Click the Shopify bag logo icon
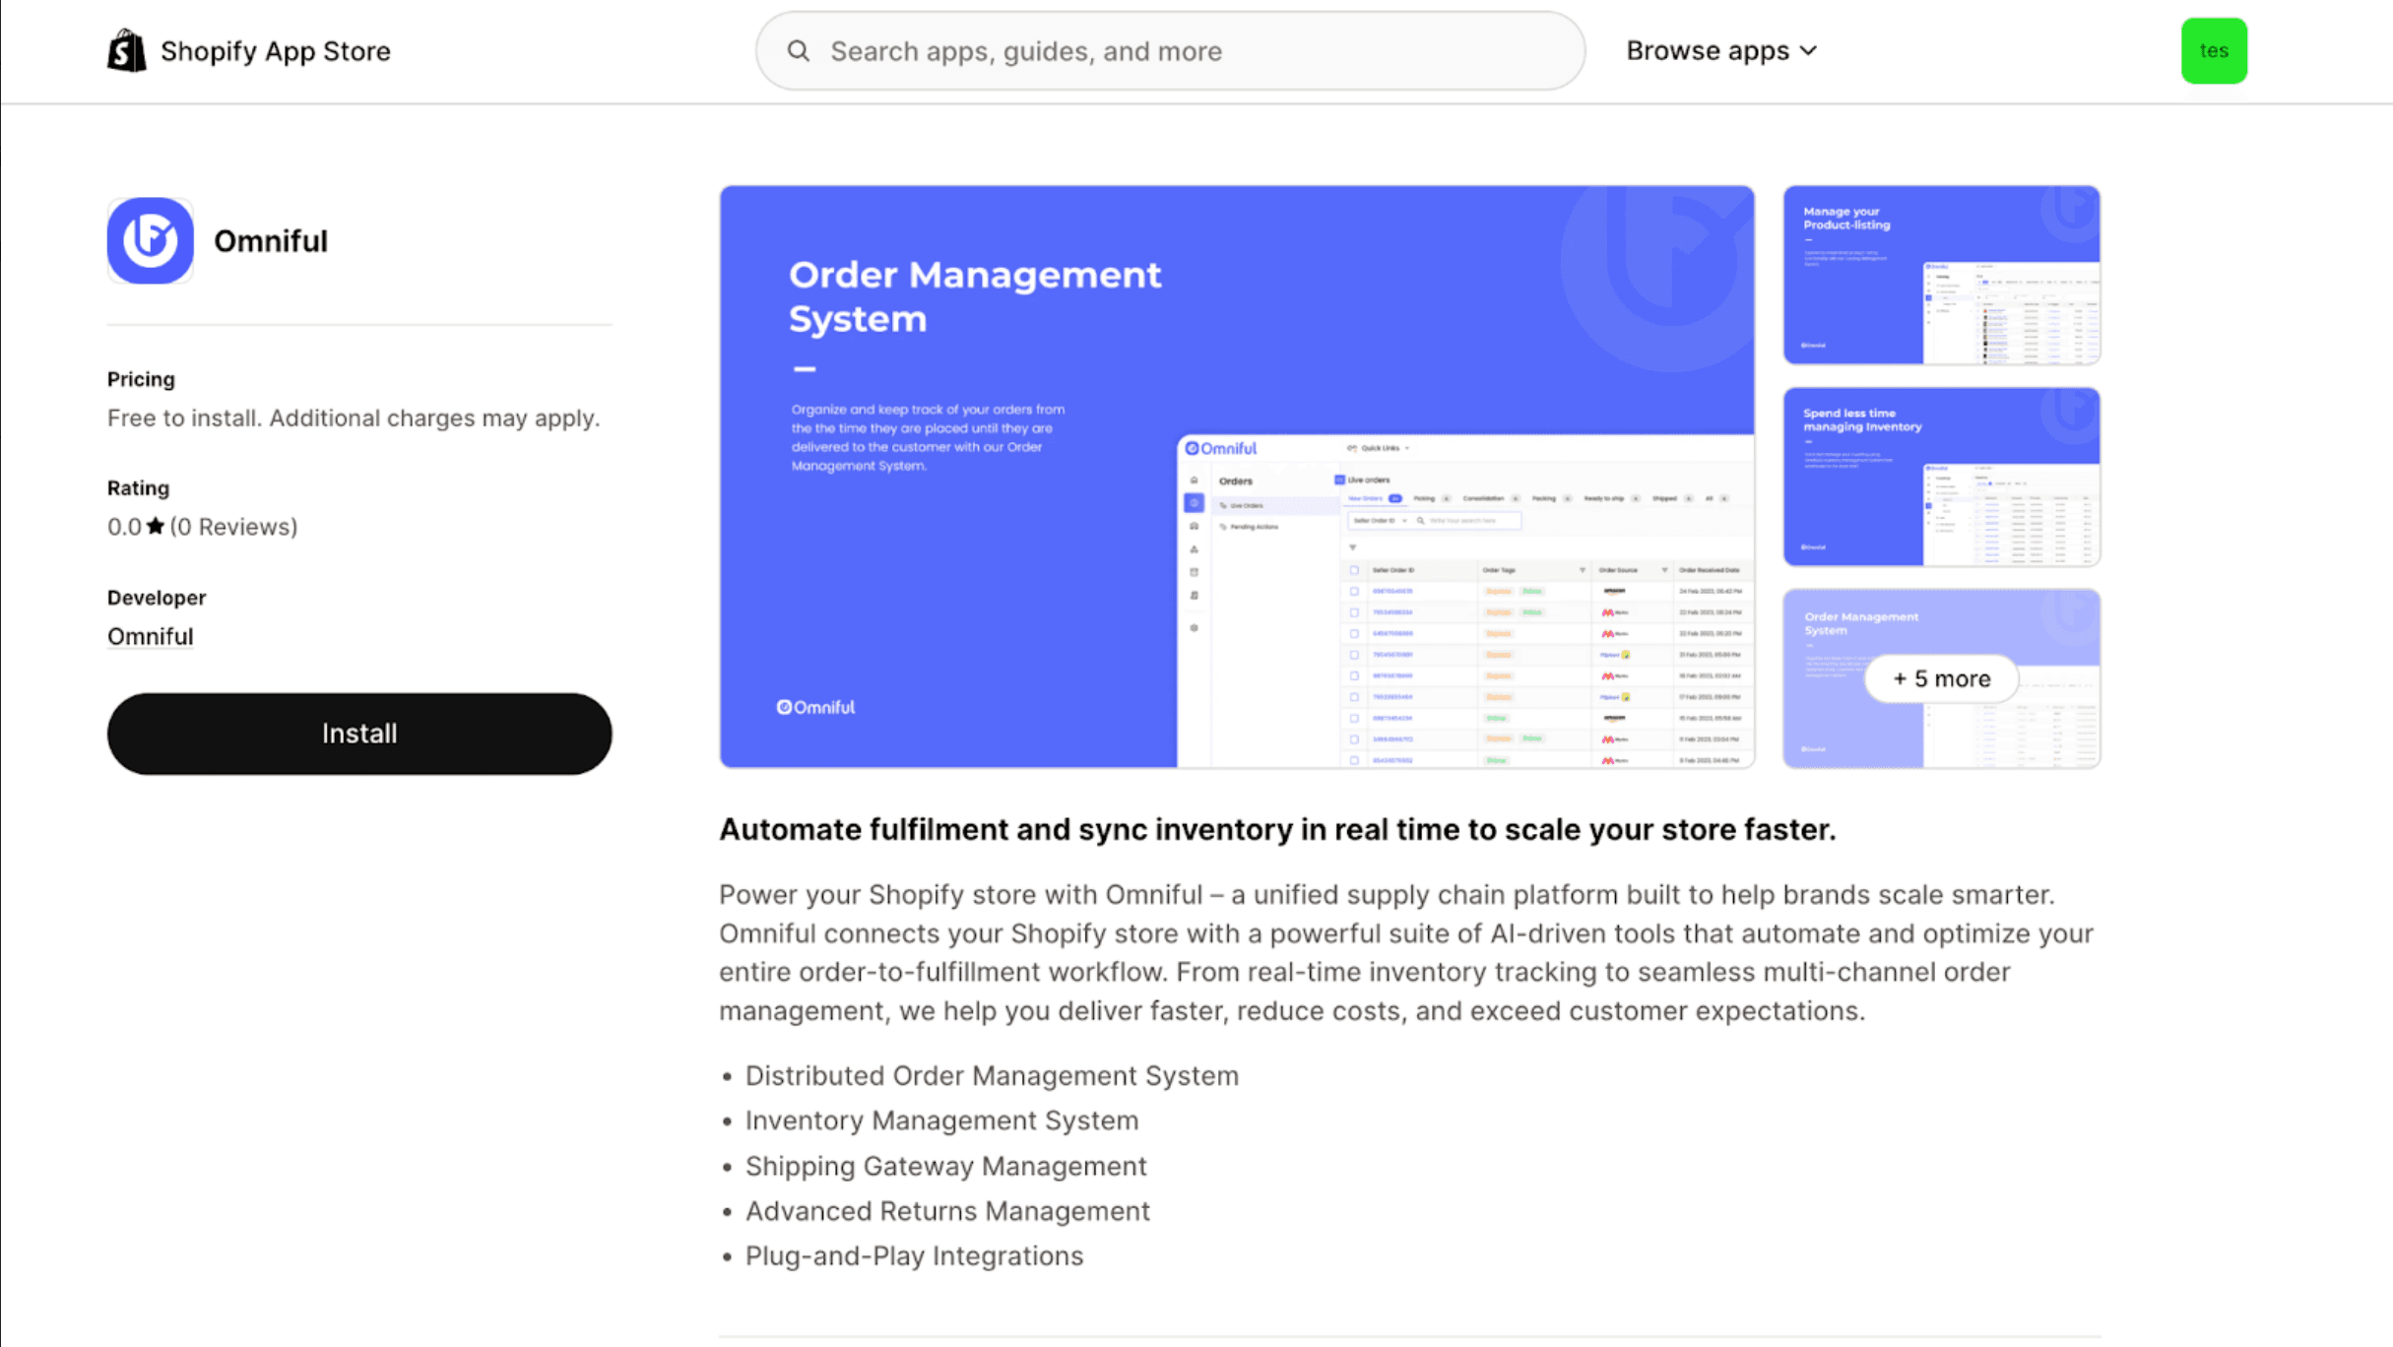Image resolution: width=2393 pixels, height=1347 pixels. 126,50
